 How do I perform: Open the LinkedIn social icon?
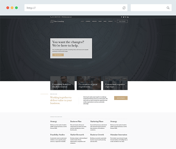pyautogui.click(x=128, y=17)
